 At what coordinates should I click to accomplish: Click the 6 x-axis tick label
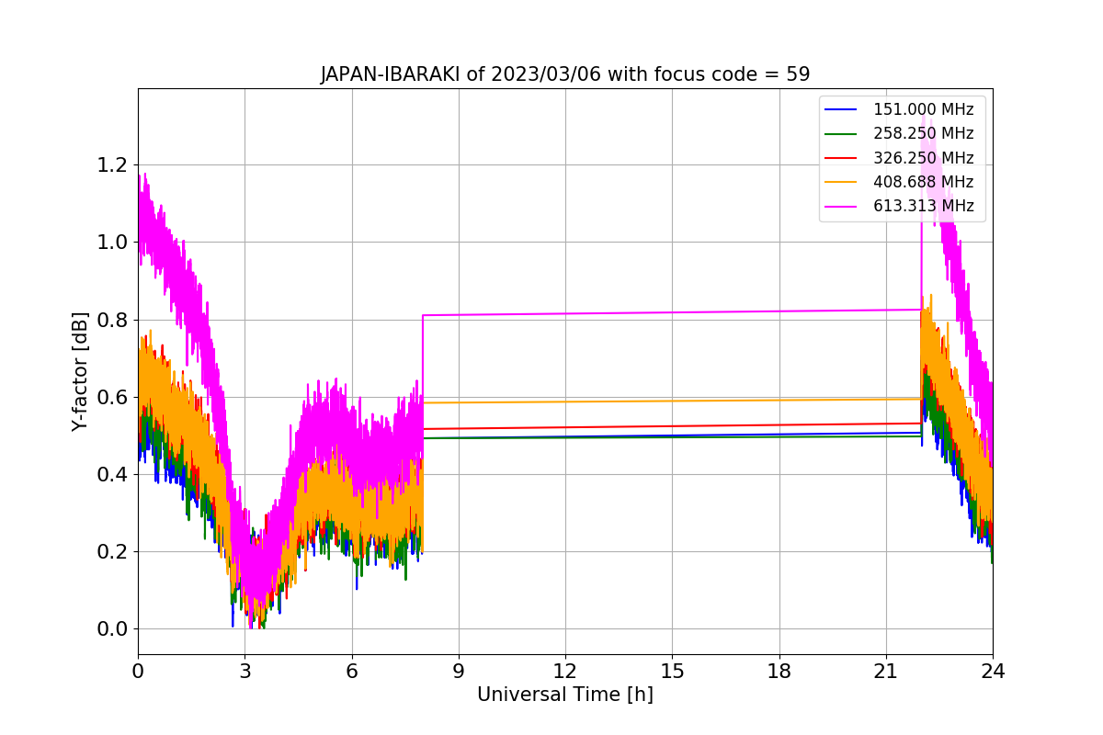point(351,672)
